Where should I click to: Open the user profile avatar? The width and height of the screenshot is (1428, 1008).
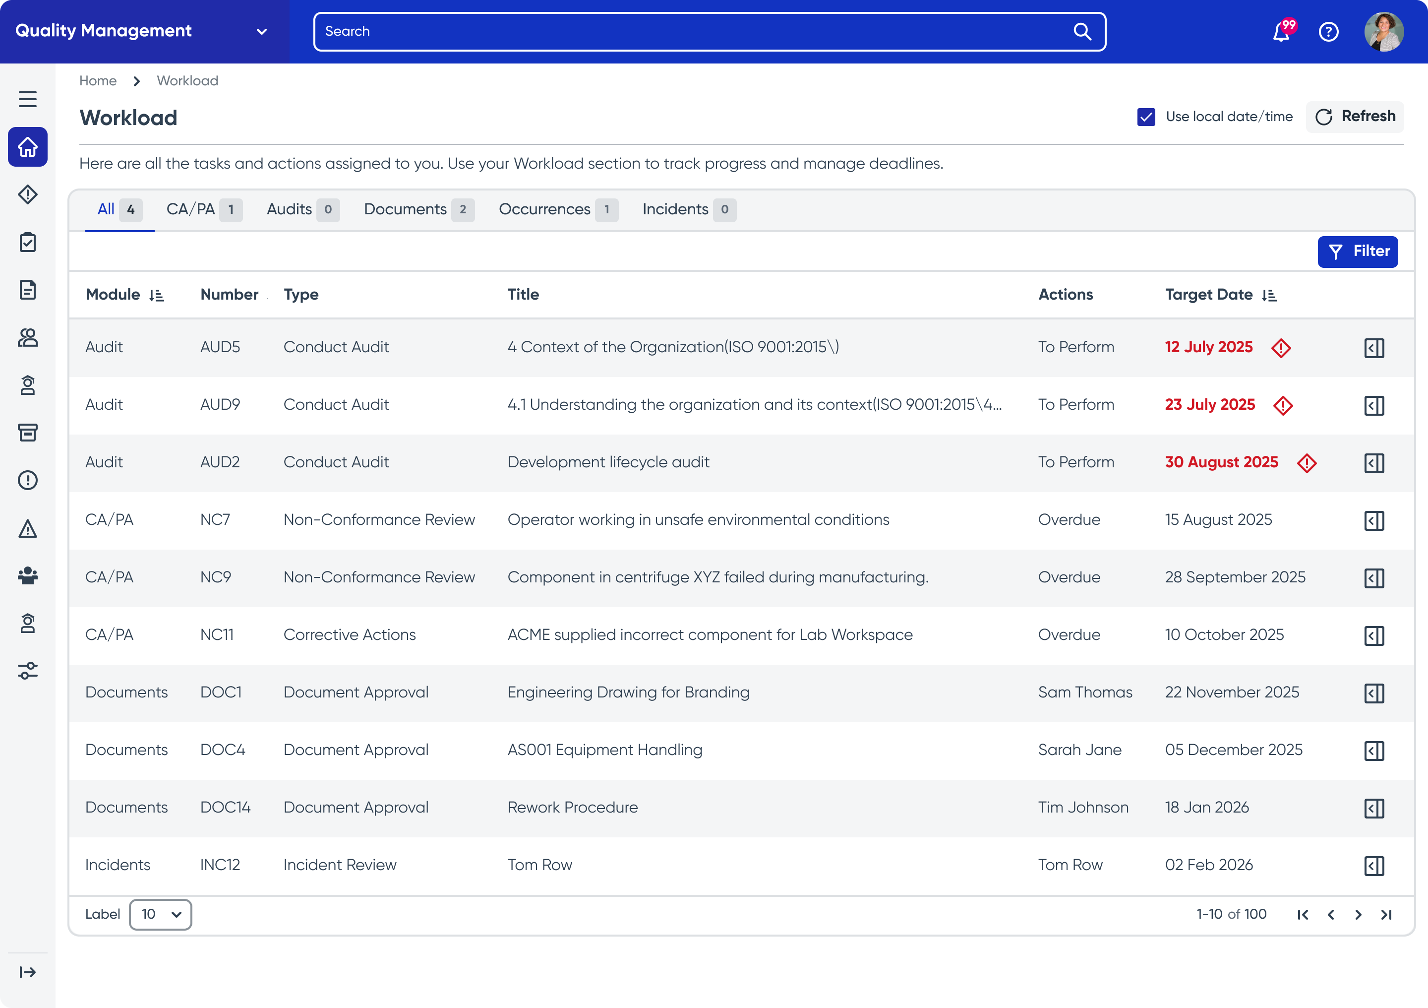[1384, 31]
